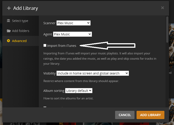
Task: Go to Select type step
Action: point(20,21)
